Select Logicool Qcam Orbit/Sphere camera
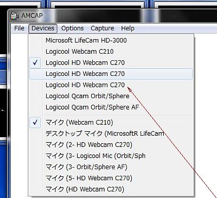 click(x=111, y=96)
